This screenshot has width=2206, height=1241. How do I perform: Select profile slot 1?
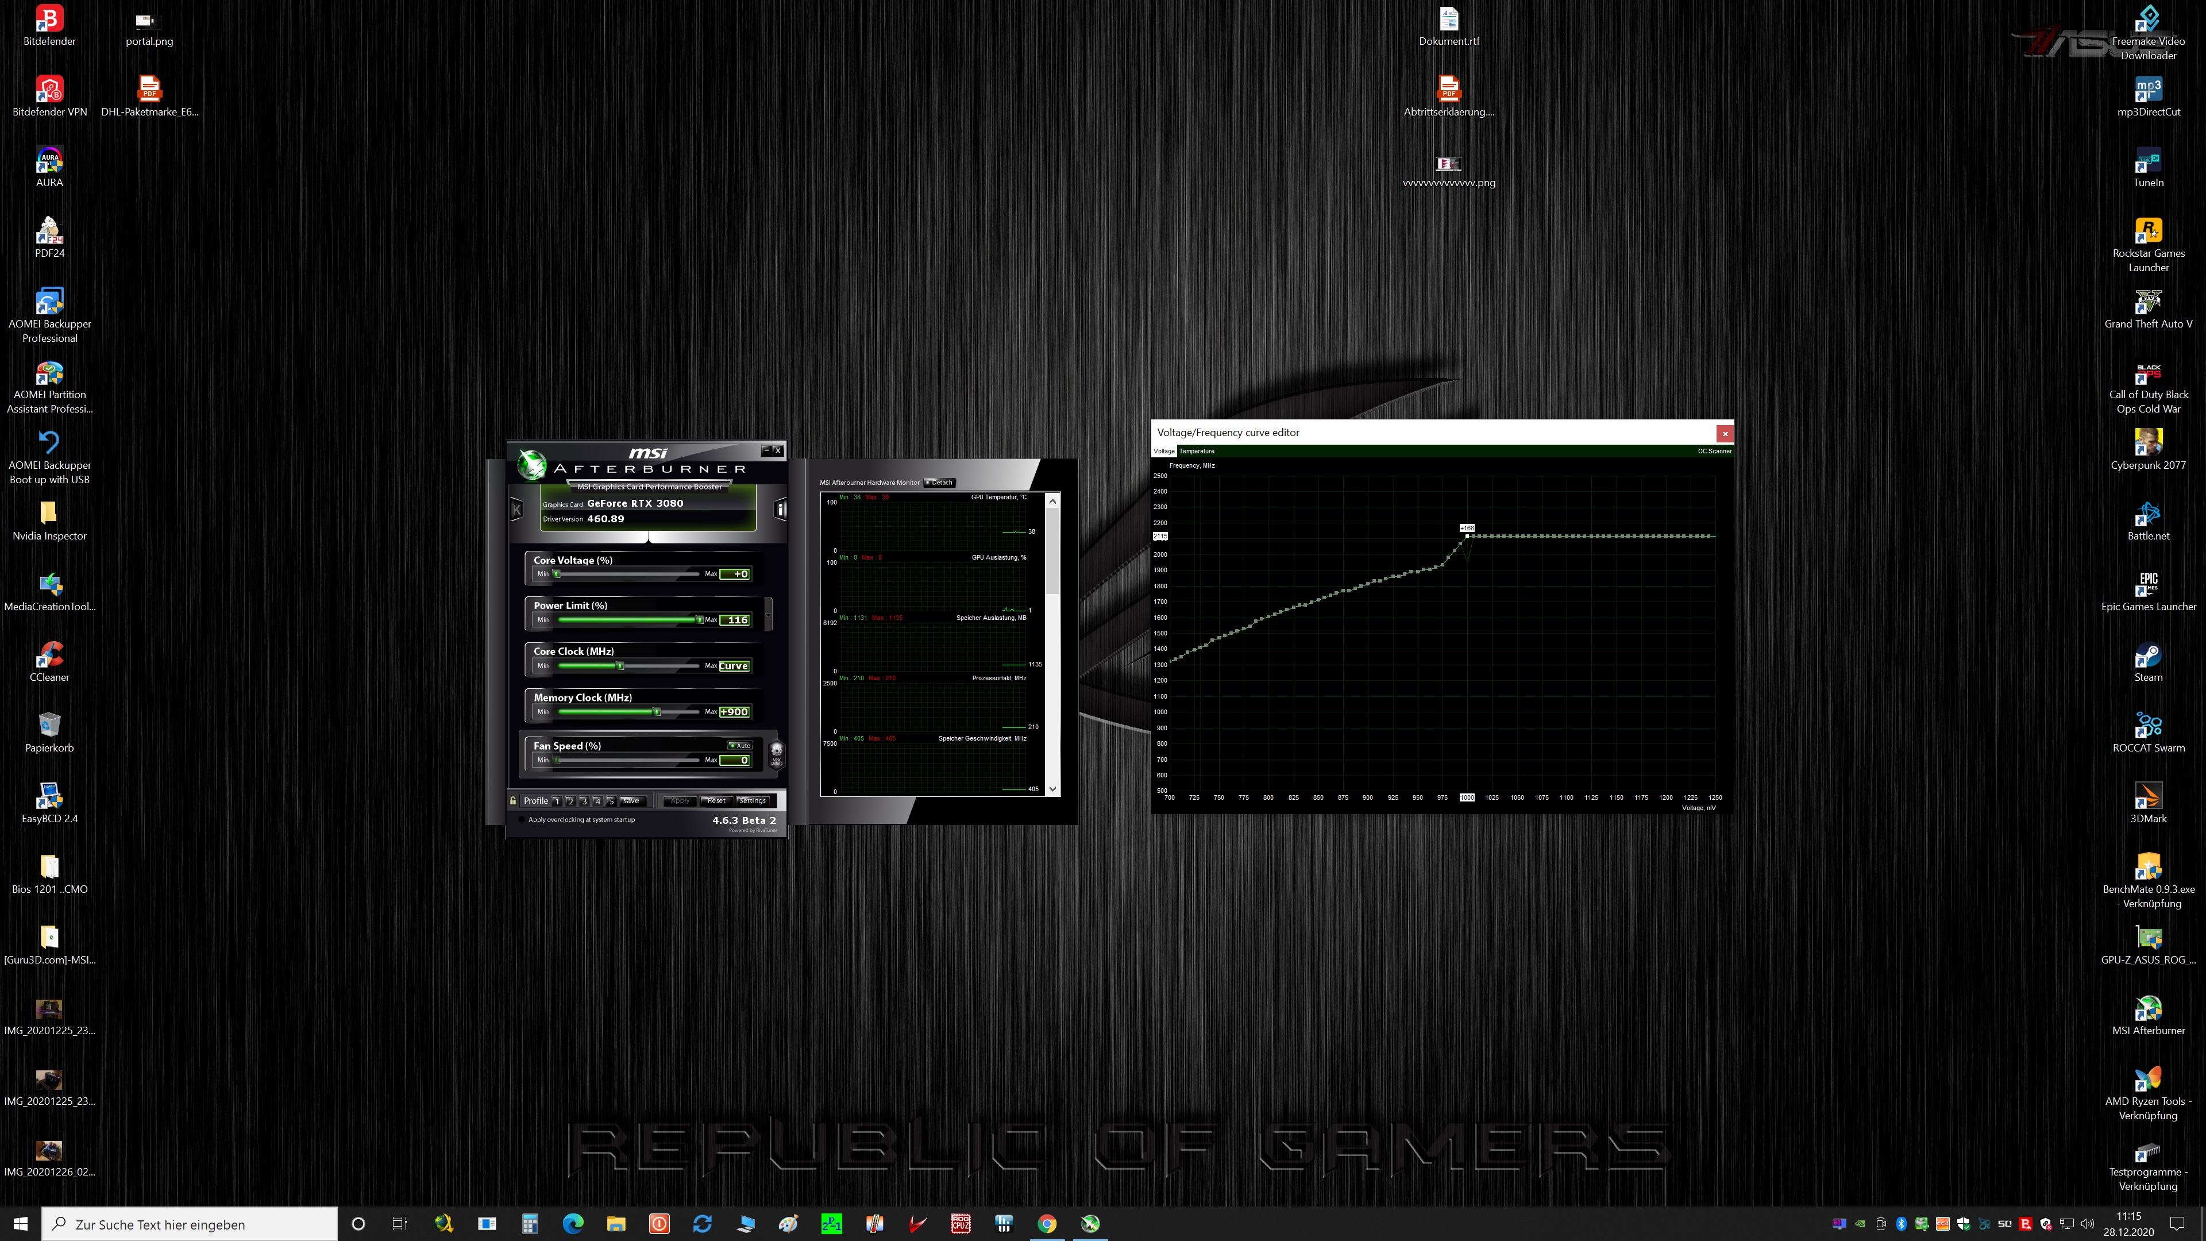[x=557, y=801]
